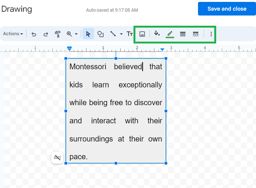Expand the line type dropdown arrow
256x188 pixels.
pos(121,34)
